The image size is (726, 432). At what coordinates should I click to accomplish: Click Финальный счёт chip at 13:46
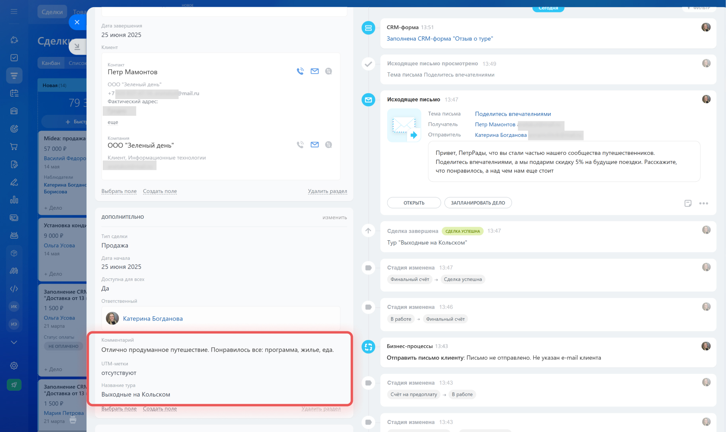(x=445, y=319)
